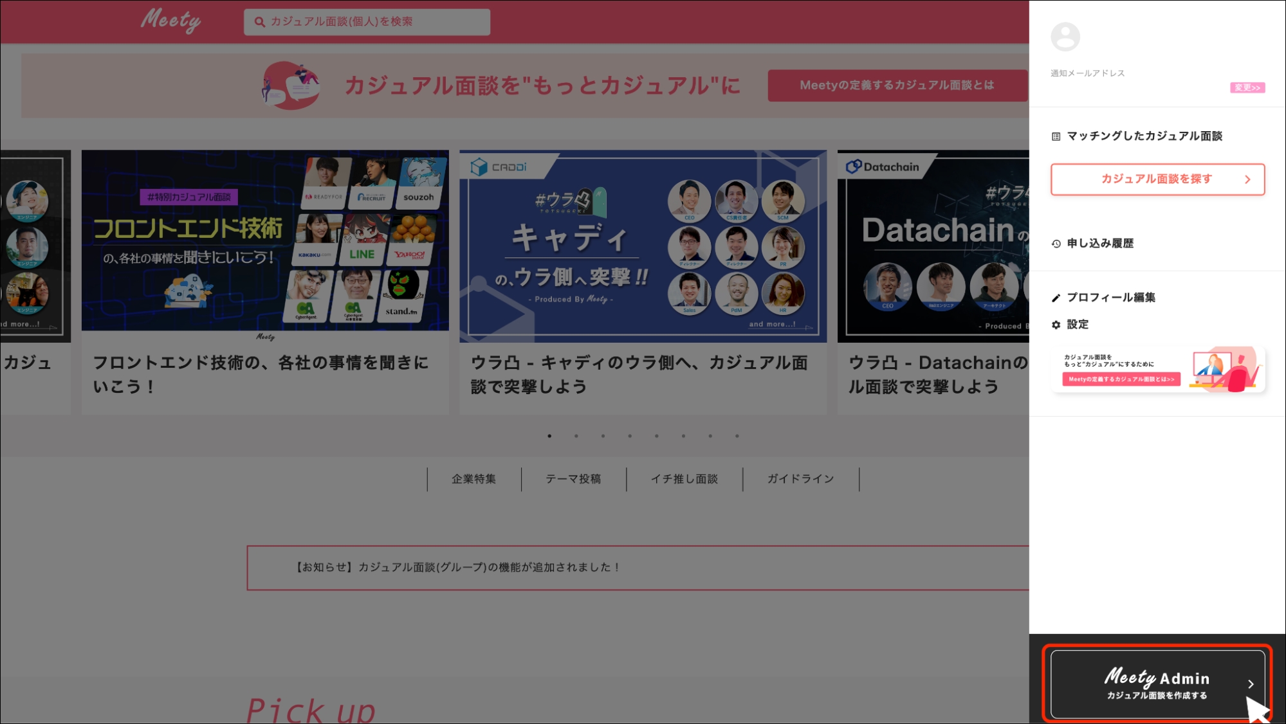This screenshot has width=1286, height=724.
Task: Click the カジュアル面談(個人)を検索 search field
Action: tap(367, 21)
